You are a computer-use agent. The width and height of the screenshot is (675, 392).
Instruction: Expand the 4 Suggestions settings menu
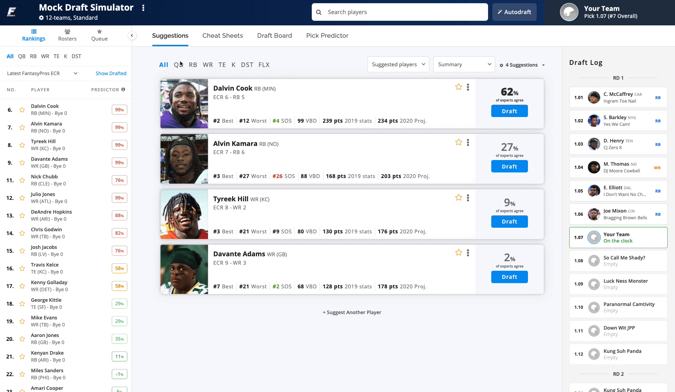tap(522, 65)
